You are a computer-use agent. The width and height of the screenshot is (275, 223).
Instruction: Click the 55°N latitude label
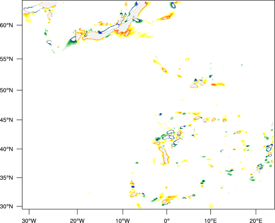pyautogui.click(x=7, y=59)
